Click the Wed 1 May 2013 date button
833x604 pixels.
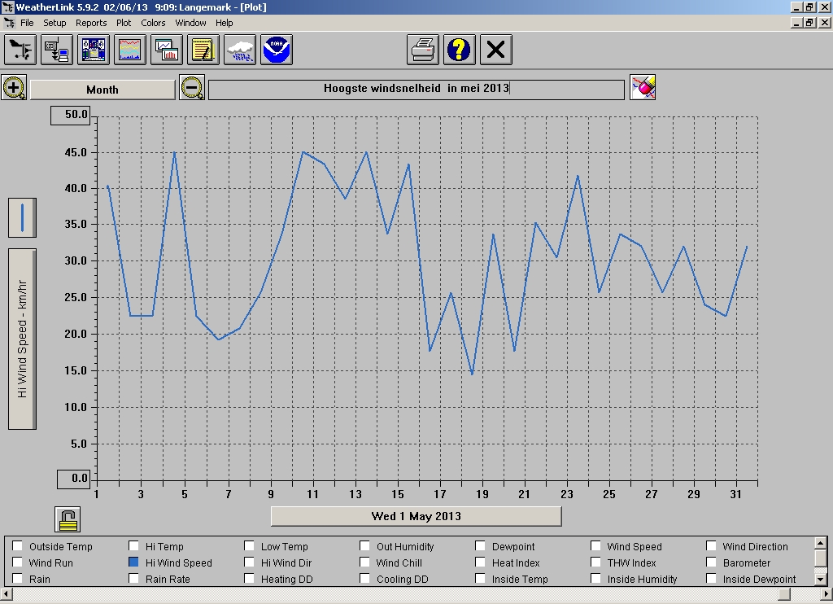416,516
